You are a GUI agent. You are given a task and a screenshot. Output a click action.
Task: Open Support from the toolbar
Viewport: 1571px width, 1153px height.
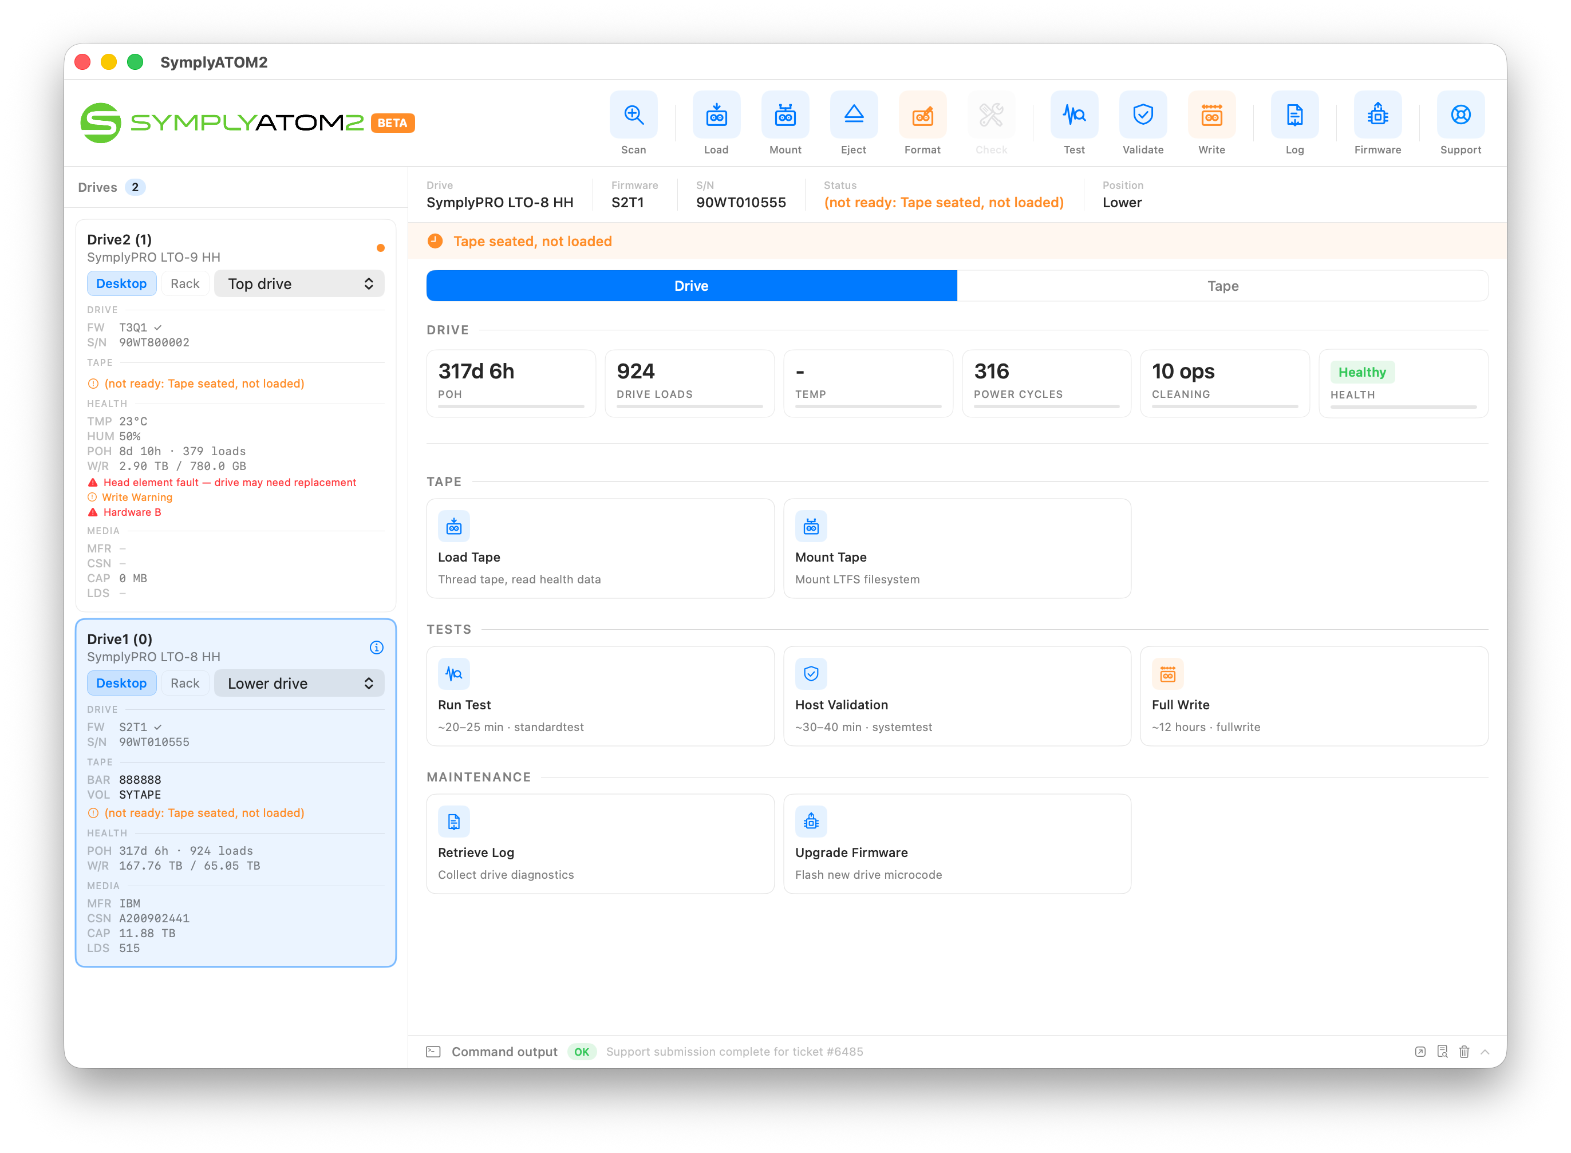[x=1461, y=115]
